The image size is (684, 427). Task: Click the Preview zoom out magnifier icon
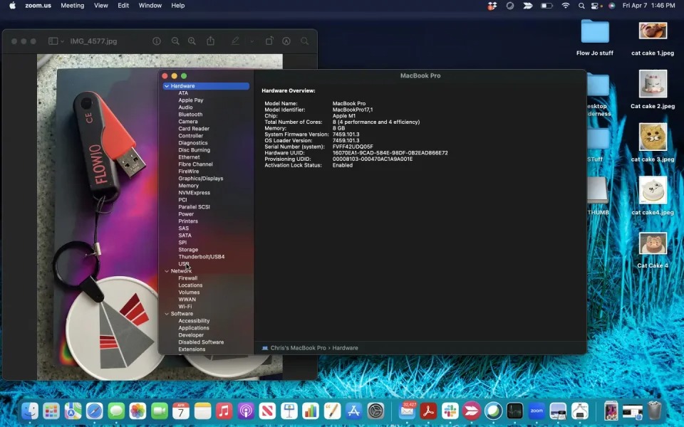175,41
